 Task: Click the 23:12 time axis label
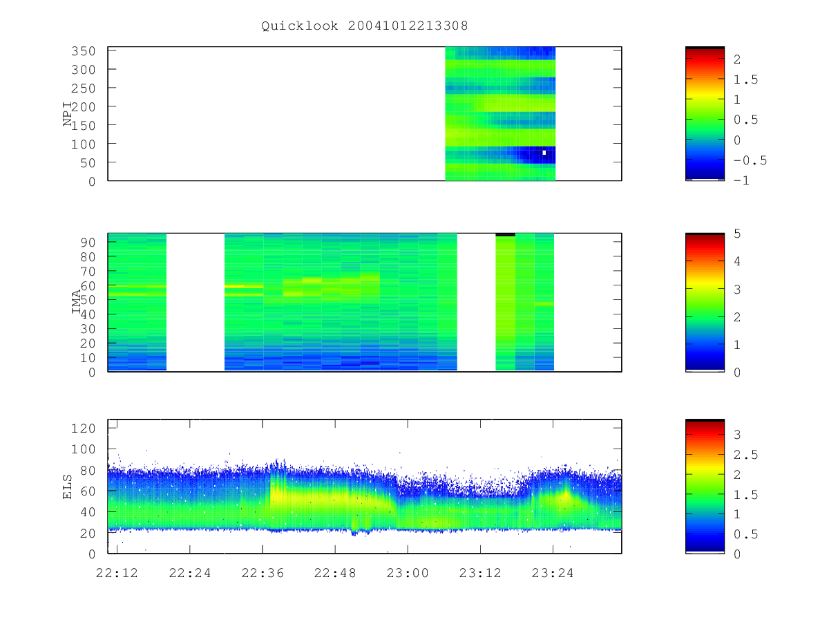click(479, 573)
